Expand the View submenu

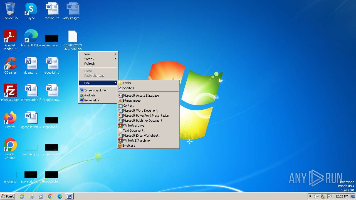[98, 54]
